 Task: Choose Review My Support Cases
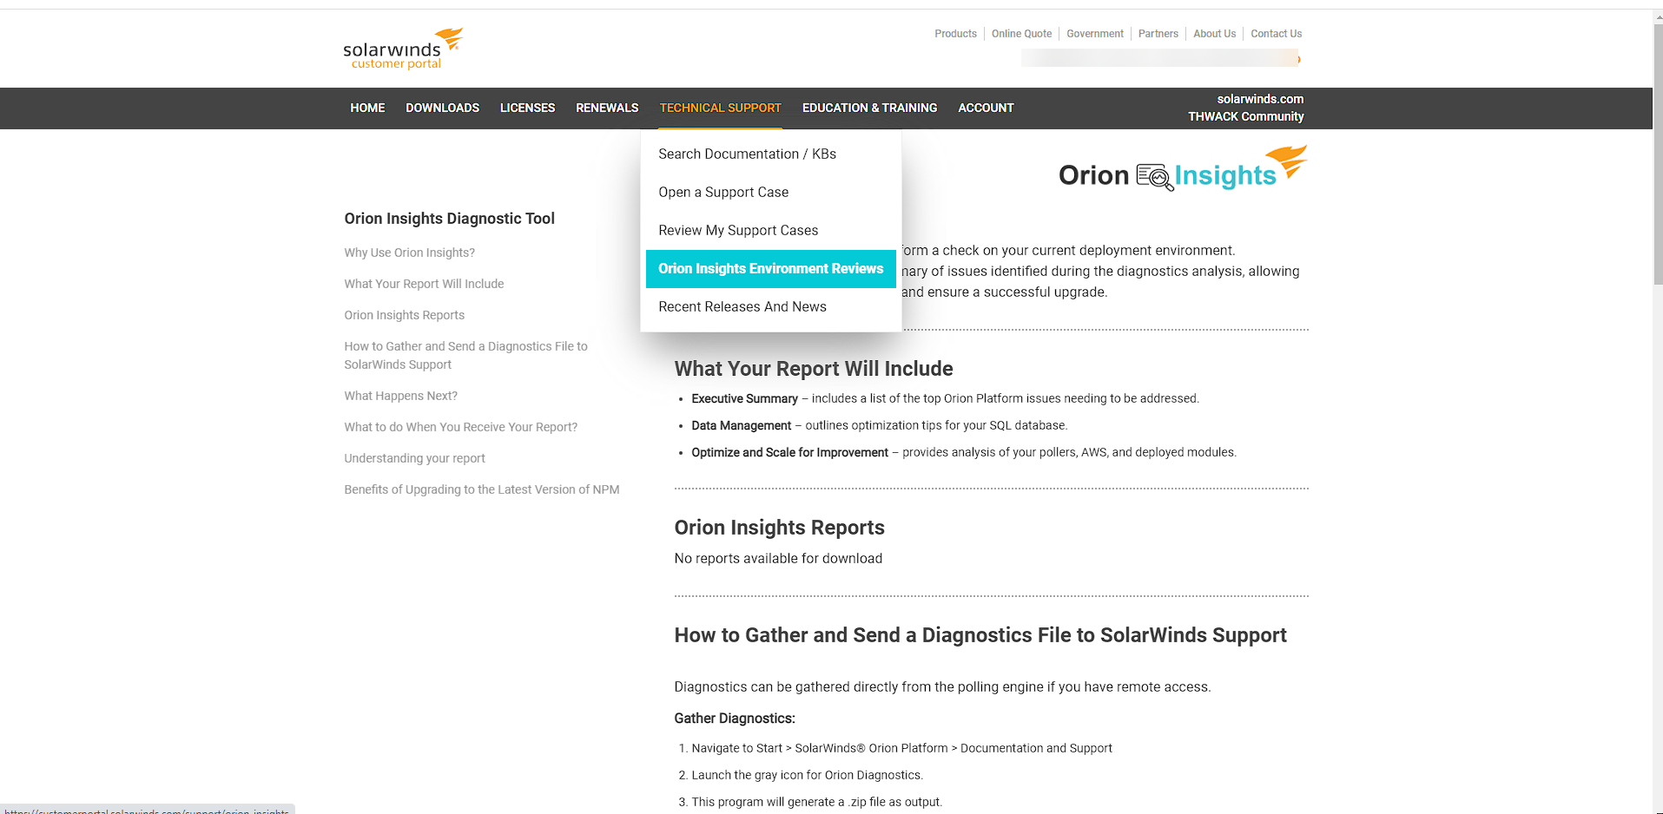pos(771,230)
